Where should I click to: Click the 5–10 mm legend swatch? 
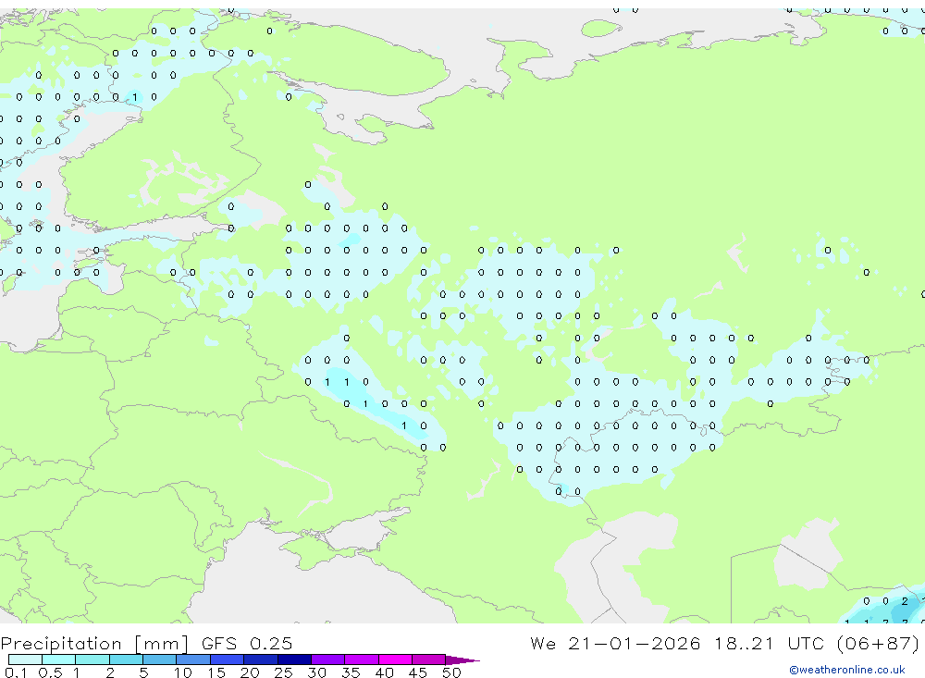[159, 660]
